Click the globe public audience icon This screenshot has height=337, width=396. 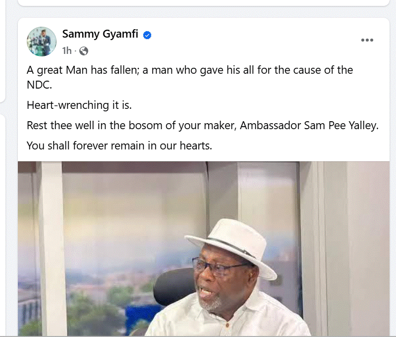click(x=84, y=51)
